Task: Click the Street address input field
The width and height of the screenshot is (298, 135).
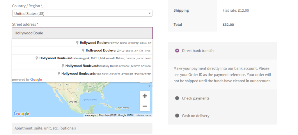Action: pos(82,33)
